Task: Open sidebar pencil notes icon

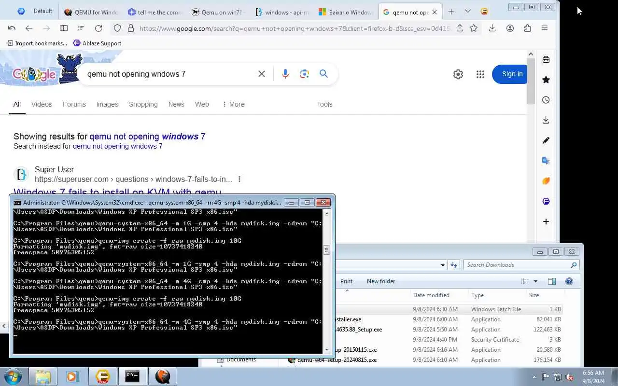Action: coord(546,140)
